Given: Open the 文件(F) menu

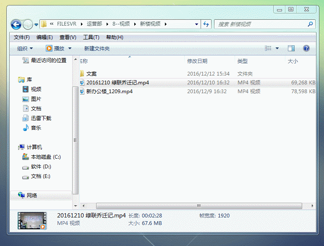Looking at the screenshot, I should click(22, 37).
